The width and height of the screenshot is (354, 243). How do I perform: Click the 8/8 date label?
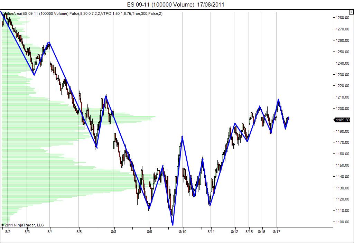[113, 232]
